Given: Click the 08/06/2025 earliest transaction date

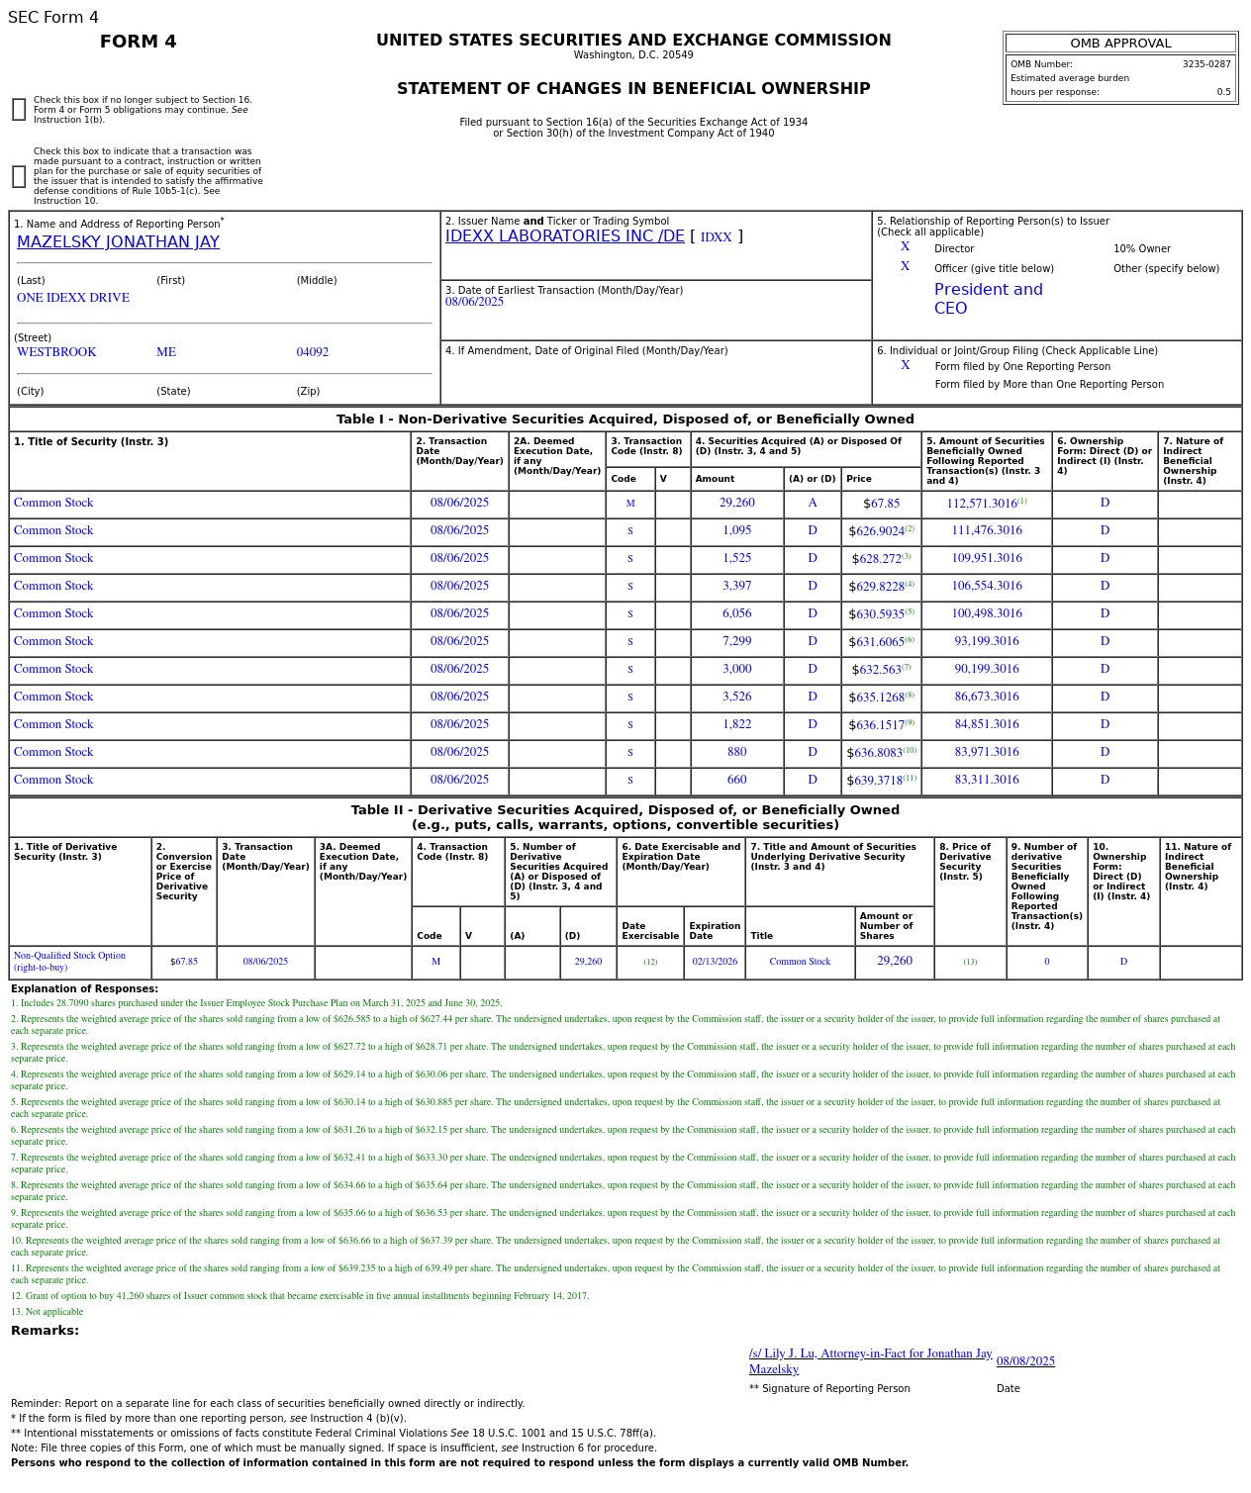Looking at the screenshot, I should 474,303.
